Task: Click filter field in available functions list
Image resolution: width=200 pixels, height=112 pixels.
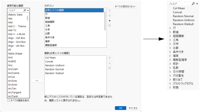Action: pos(15,10)
